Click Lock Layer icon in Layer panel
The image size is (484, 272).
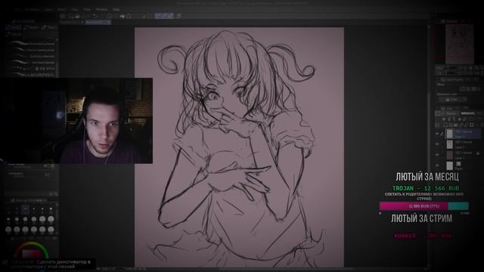(x=461, y=119)
